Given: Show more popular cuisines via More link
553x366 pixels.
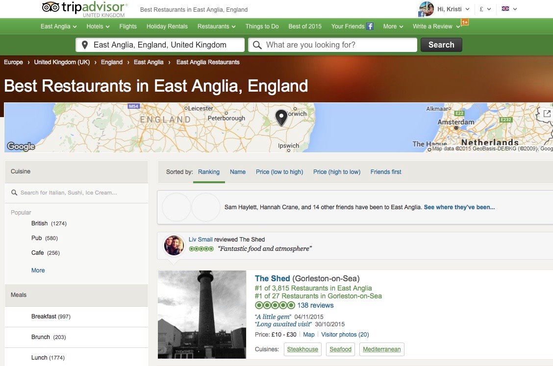Looking at the screenshot, I should [x=38, y=270].
